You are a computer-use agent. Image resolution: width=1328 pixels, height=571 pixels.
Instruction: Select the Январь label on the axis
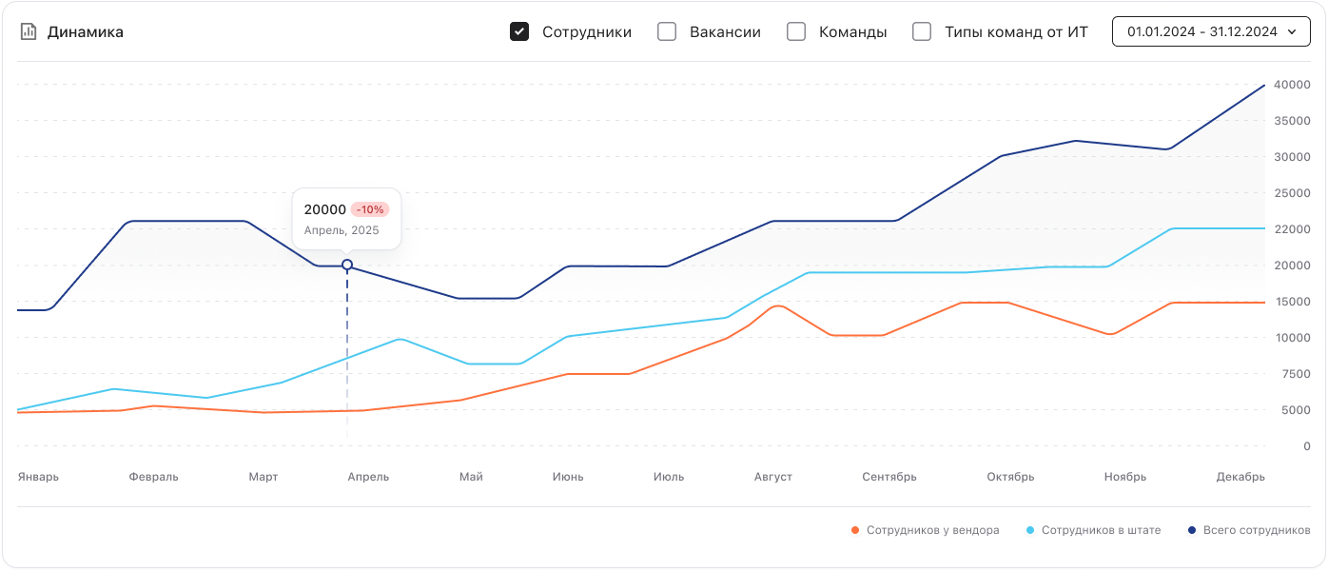pos(38,477)
